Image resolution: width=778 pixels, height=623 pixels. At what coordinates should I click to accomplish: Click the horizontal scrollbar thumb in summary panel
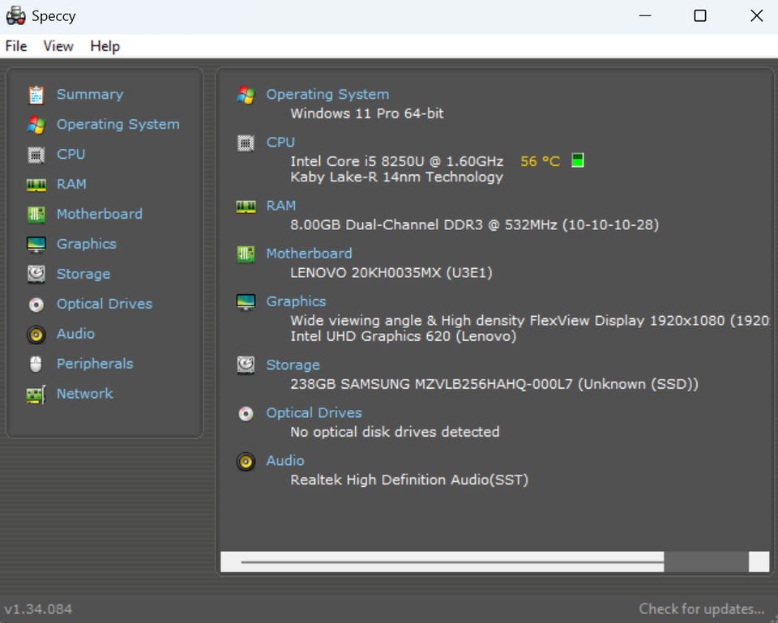(x=442, y=562)
